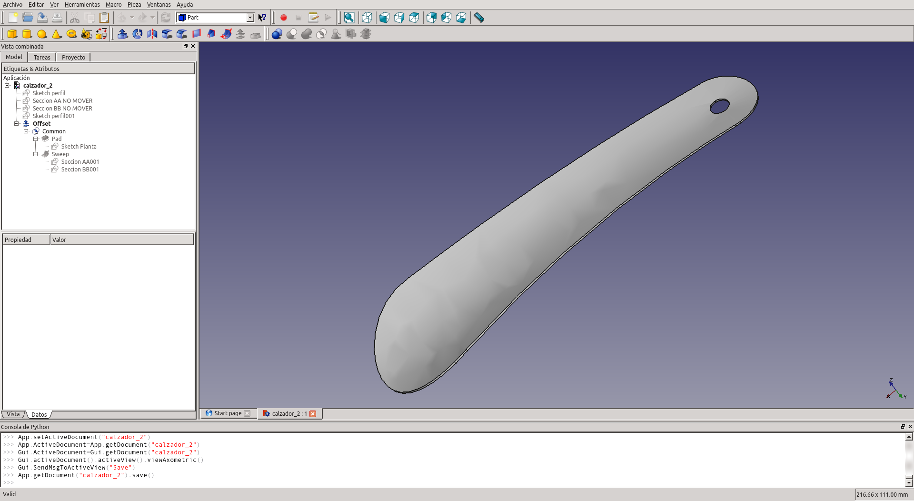Select the Revolve tool
914x501 pixels.
[x=138, y=34]
